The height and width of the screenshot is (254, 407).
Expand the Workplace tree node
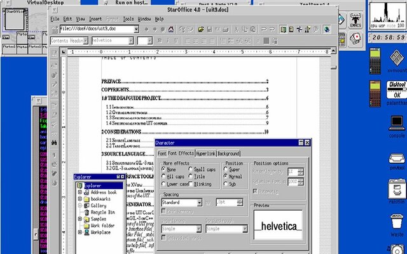(80, 232)
